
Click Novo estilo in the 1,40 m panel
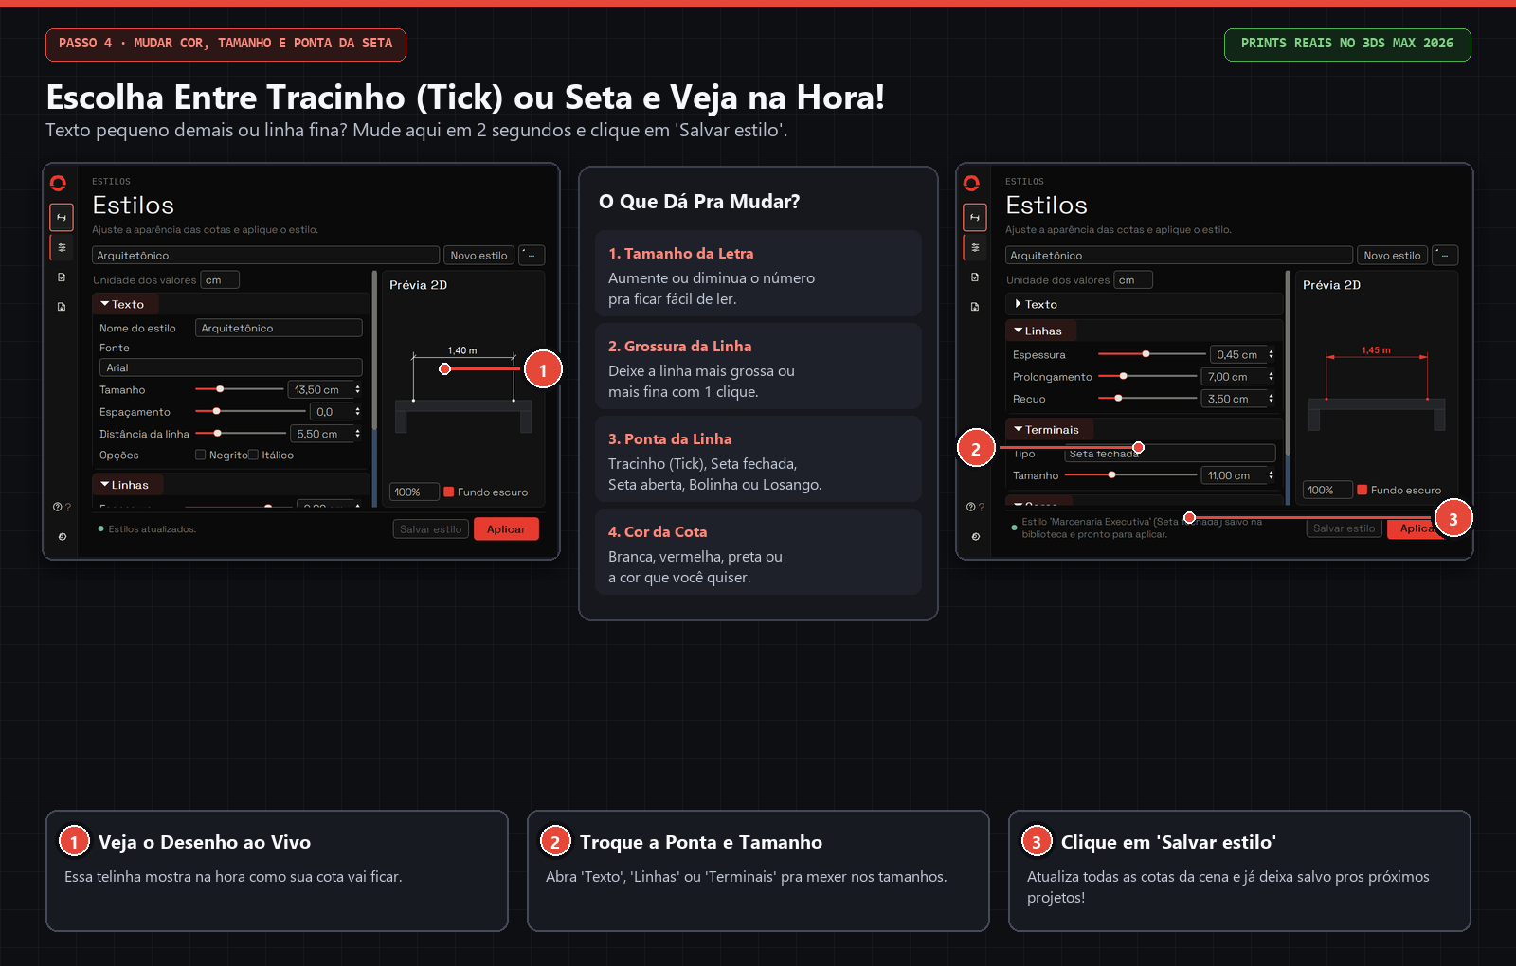[479, 256]
